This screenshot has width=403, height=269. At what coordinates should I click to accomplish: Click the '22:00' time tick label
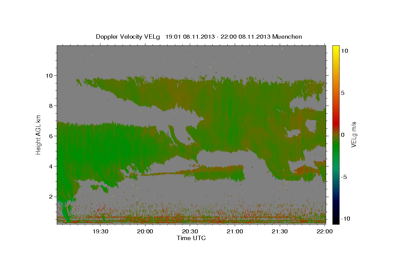click(325, 231)
